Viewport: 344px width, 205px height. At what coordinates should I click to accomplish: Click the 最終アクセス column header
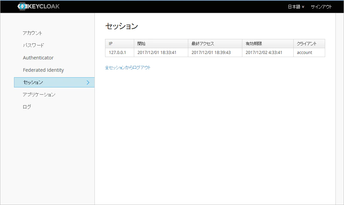[215, 44]
